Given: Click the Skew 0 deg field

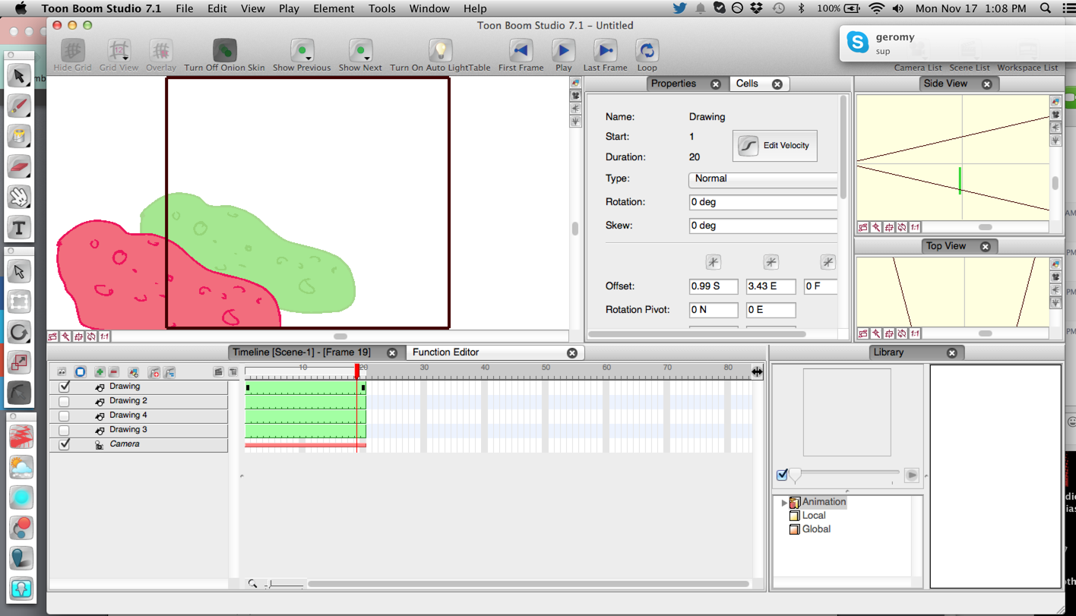Looking at the screenshot, I should tap(763, 226).
